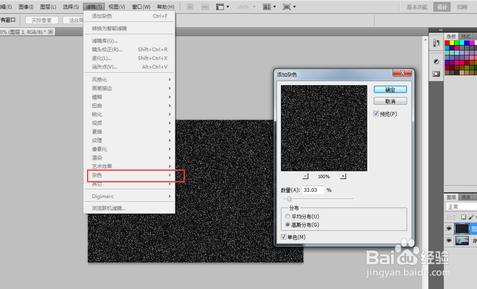Open the 图层(L) Layer menu
The image size is (477, 289).
point(48,7)
